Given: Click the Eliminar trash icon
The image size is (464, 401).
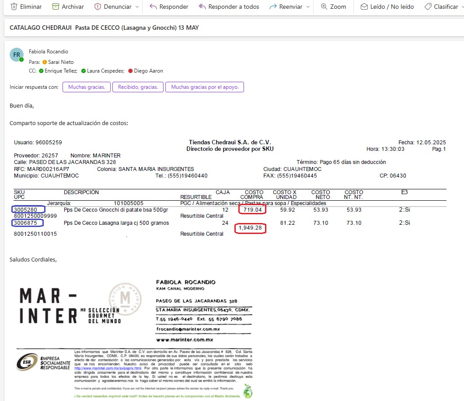Looking at the screenshot, I should [x=14, y=7].
